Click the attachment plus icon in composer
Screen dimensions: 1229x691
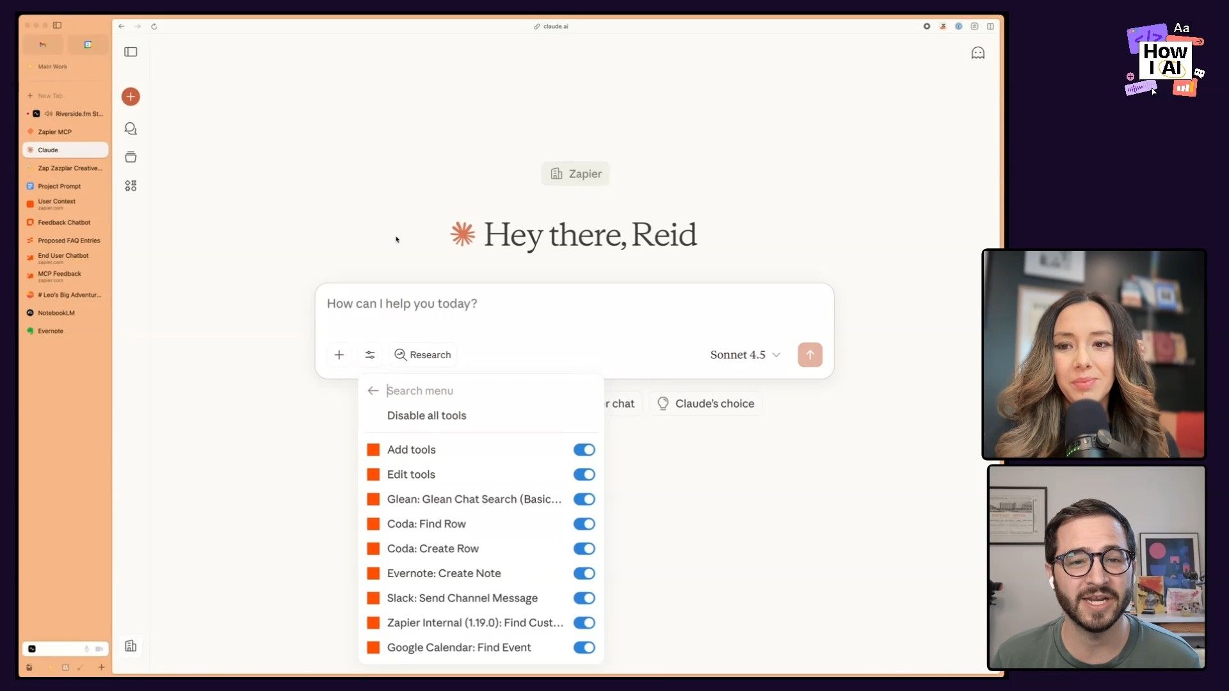(x=339, y=354)
